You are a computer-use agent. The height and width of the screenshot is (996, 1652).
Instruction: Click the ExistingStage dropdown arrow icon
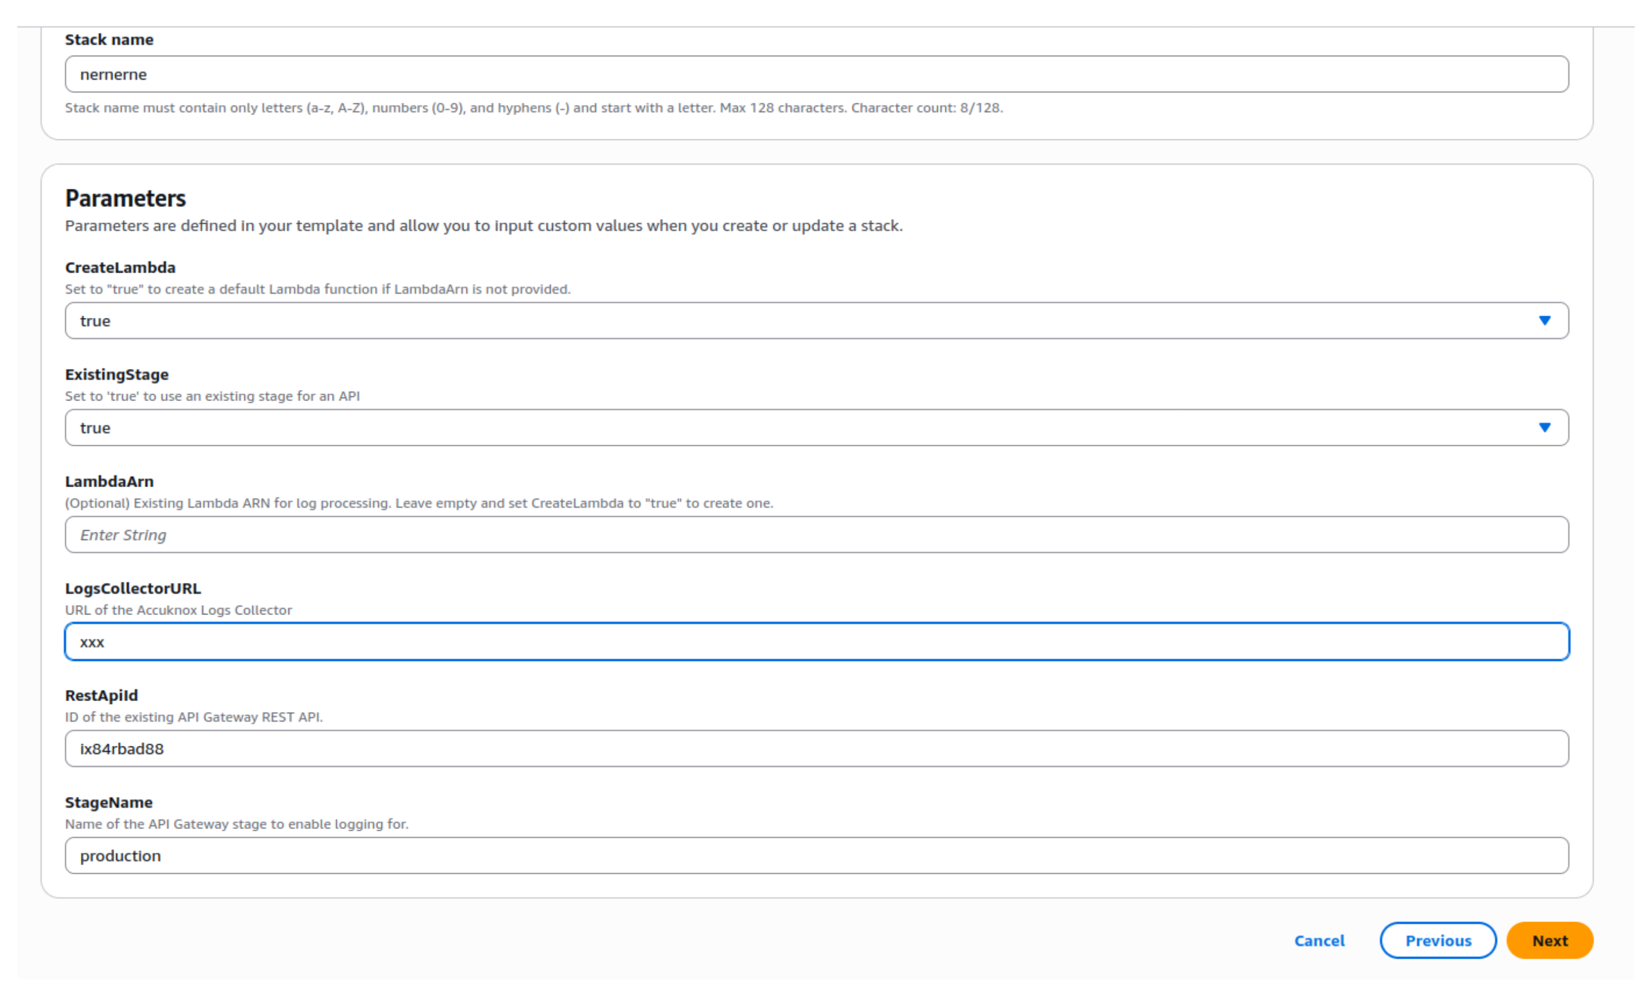1544,427
